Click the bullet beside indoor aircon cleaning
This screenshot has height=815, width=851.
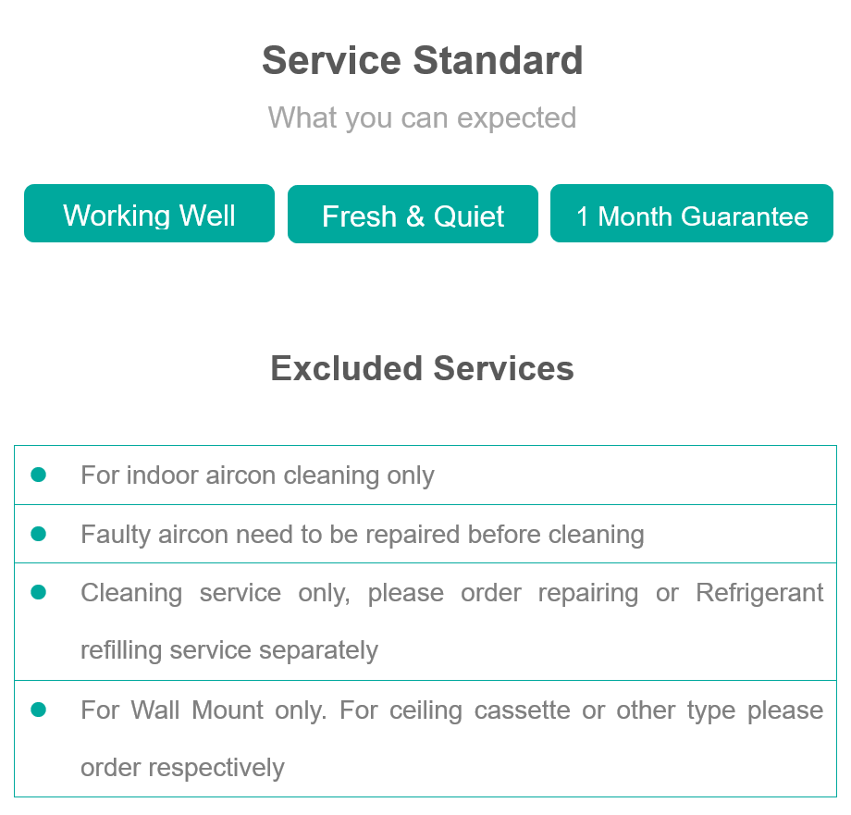(39, 475)
